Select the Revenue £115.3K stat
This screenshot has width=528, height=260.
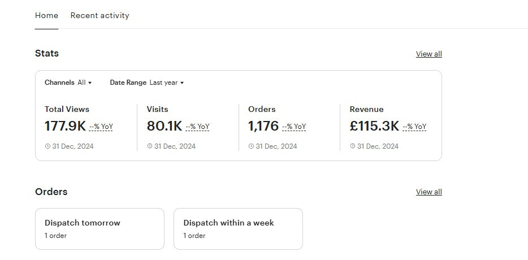[374, 125]
